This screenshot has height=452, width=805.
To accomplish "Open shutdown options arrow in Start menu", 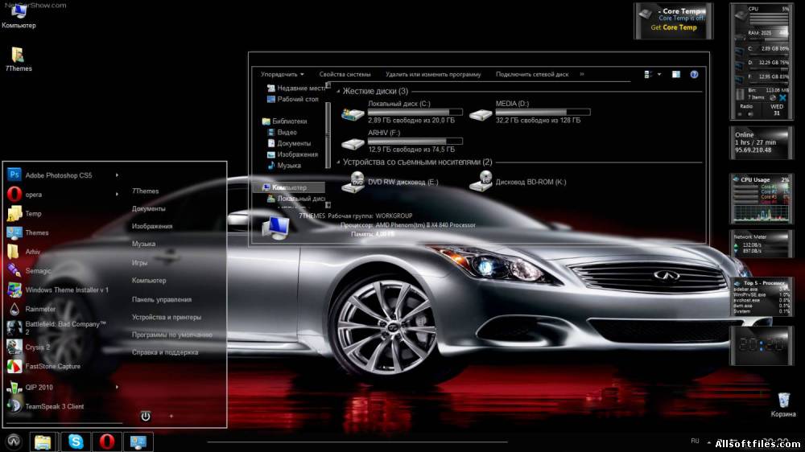I will [x=171, y=416].
